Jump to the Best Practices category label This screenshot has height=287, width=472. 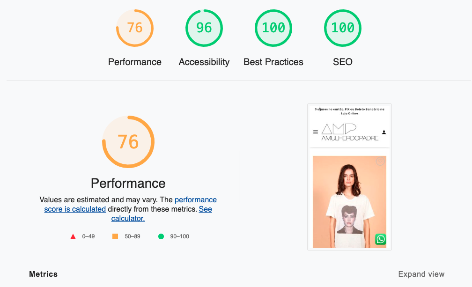tap(273, 62)
